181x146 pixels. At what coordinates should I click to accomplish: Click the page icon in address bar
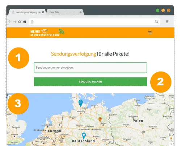pos(32,22)
